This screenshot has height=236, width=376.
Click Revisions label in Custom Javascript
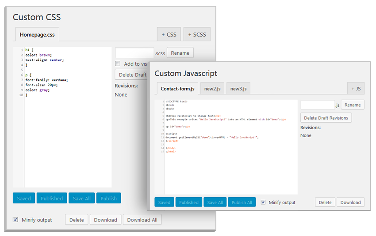click(x=311, y=127)
